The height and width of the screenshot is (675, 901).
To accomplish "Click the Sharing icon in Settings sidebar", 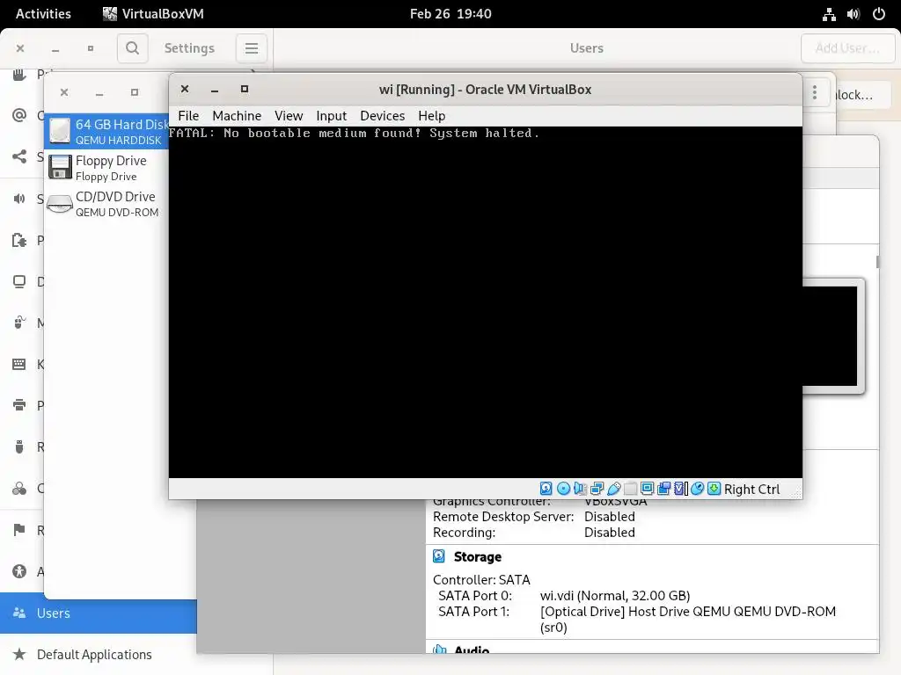I will click(19, 156).
